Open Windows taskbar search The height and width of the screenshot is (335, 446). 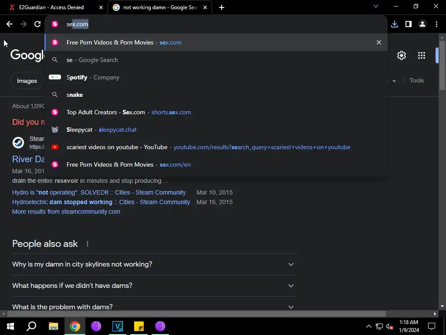(31, 326)
